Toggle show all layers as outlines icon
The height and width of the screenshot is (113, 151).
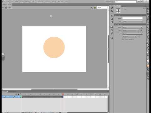coord(21,94)
